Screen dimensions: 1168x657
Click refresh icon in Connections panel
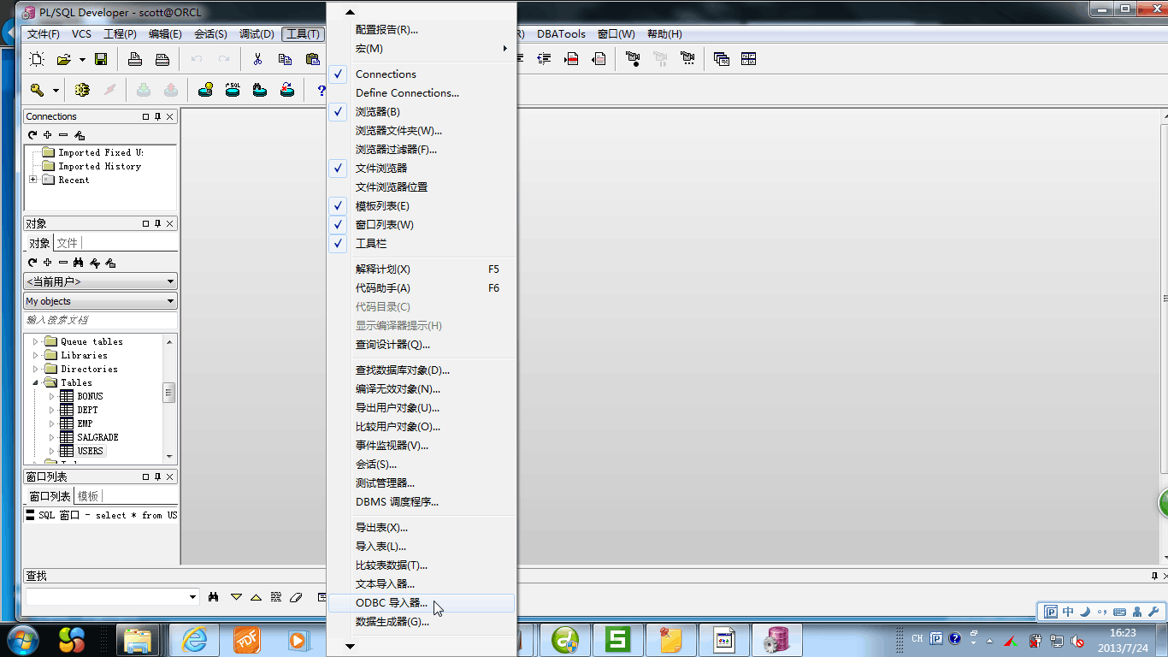pyautogui.click(x=32, y=135)
